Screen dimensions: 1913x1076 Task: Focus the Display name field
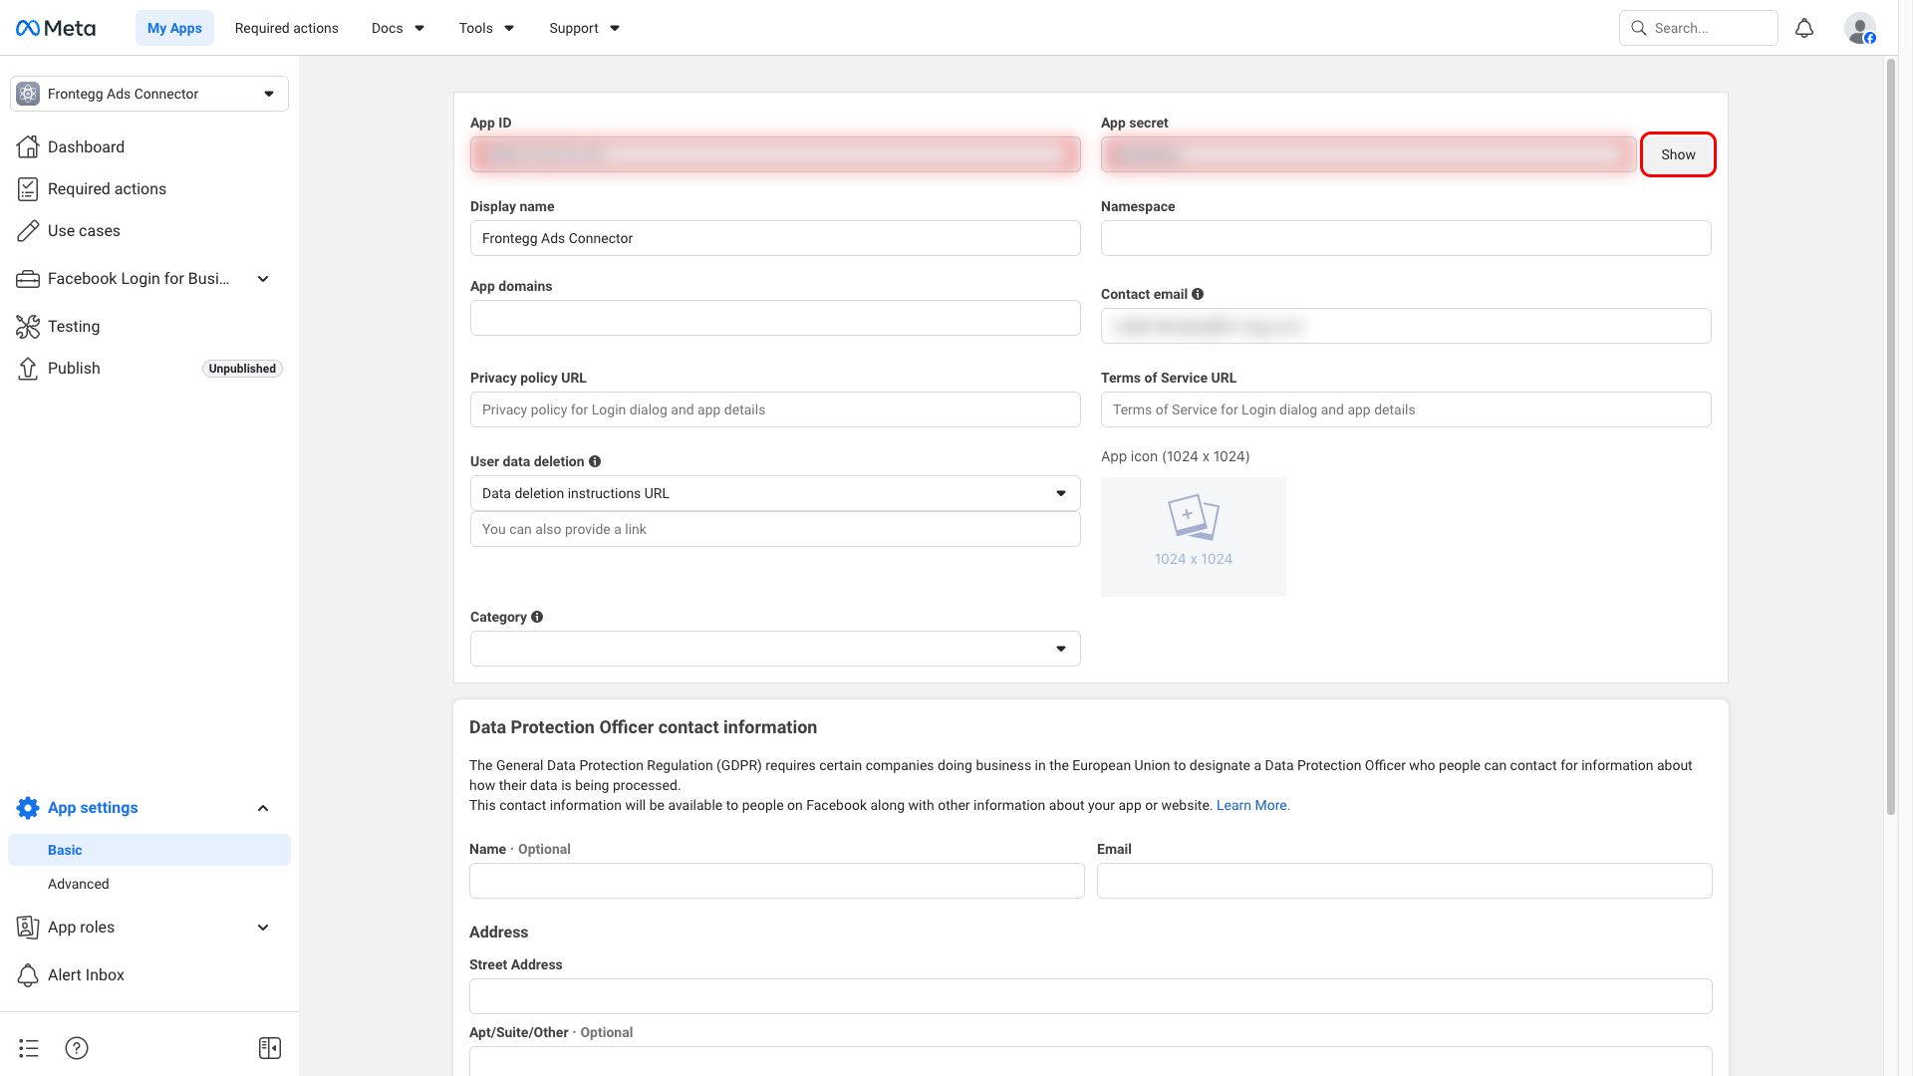(x=775, y=238)
